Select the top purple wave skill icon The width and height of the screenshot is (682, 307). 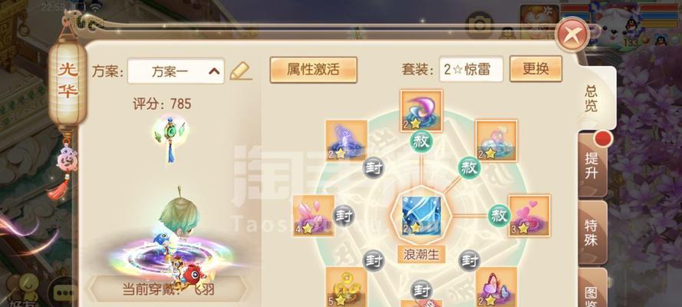[421, 111]
